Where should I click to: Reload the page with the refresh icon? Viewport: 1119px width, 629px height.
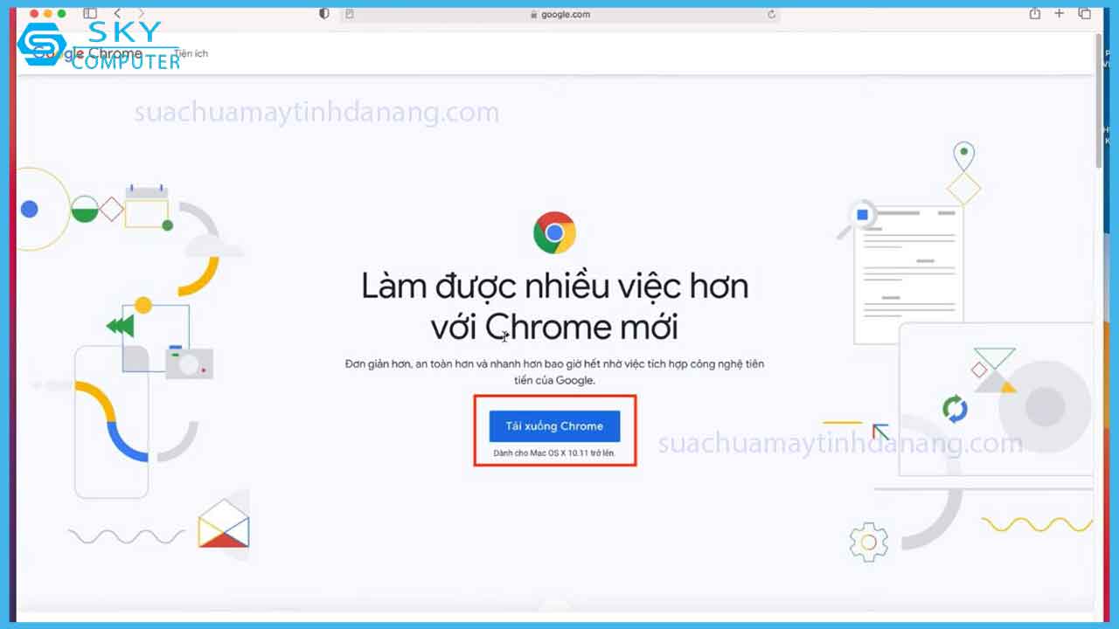tap(771, 14)
